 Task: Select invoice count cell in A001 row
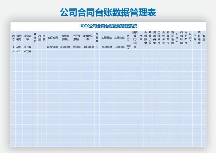(x=97, y=47)
